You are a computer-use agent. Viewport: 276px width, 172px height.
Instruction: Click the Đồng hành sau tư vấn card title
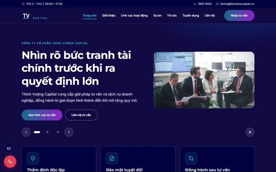tap(207, 170)
